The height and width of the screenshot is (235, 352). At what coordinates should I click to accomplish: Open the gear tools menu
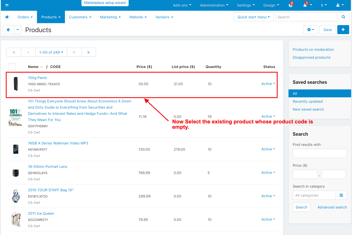pos(311,30)
